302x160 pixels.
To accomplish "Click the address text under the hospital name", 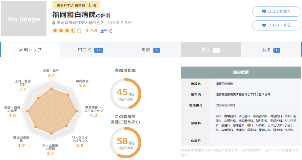I will (x=94, y=23).
